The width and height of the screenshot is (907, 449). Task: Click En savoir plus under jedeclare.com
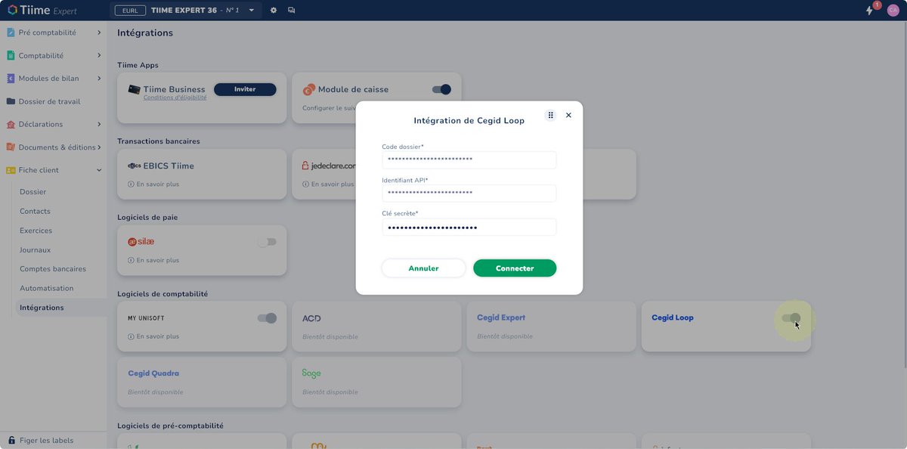pyautogui.click(x=332, y=184)
